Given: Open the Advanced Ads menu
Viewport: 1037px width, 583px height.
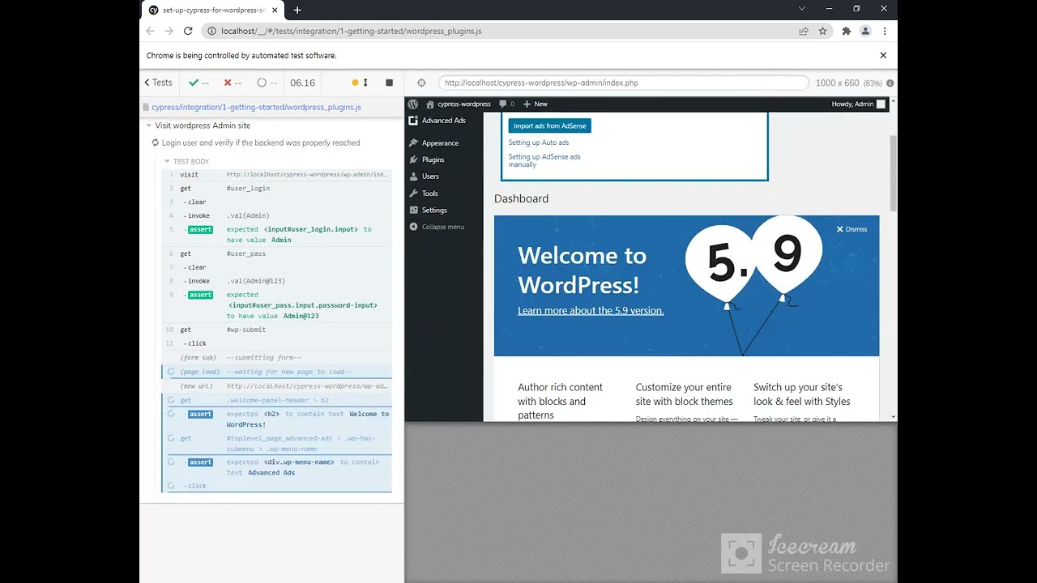Looking at the screenshot, I should click(444, 120).
